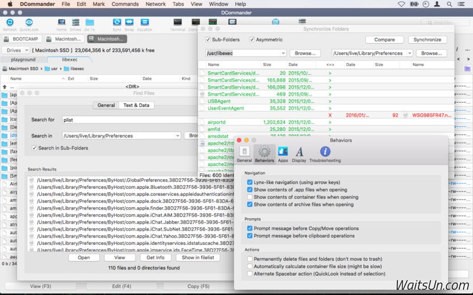Click Macintosh SSD in the breadcrumb path
The image size is (473, 295).
[x=21, y=68]
